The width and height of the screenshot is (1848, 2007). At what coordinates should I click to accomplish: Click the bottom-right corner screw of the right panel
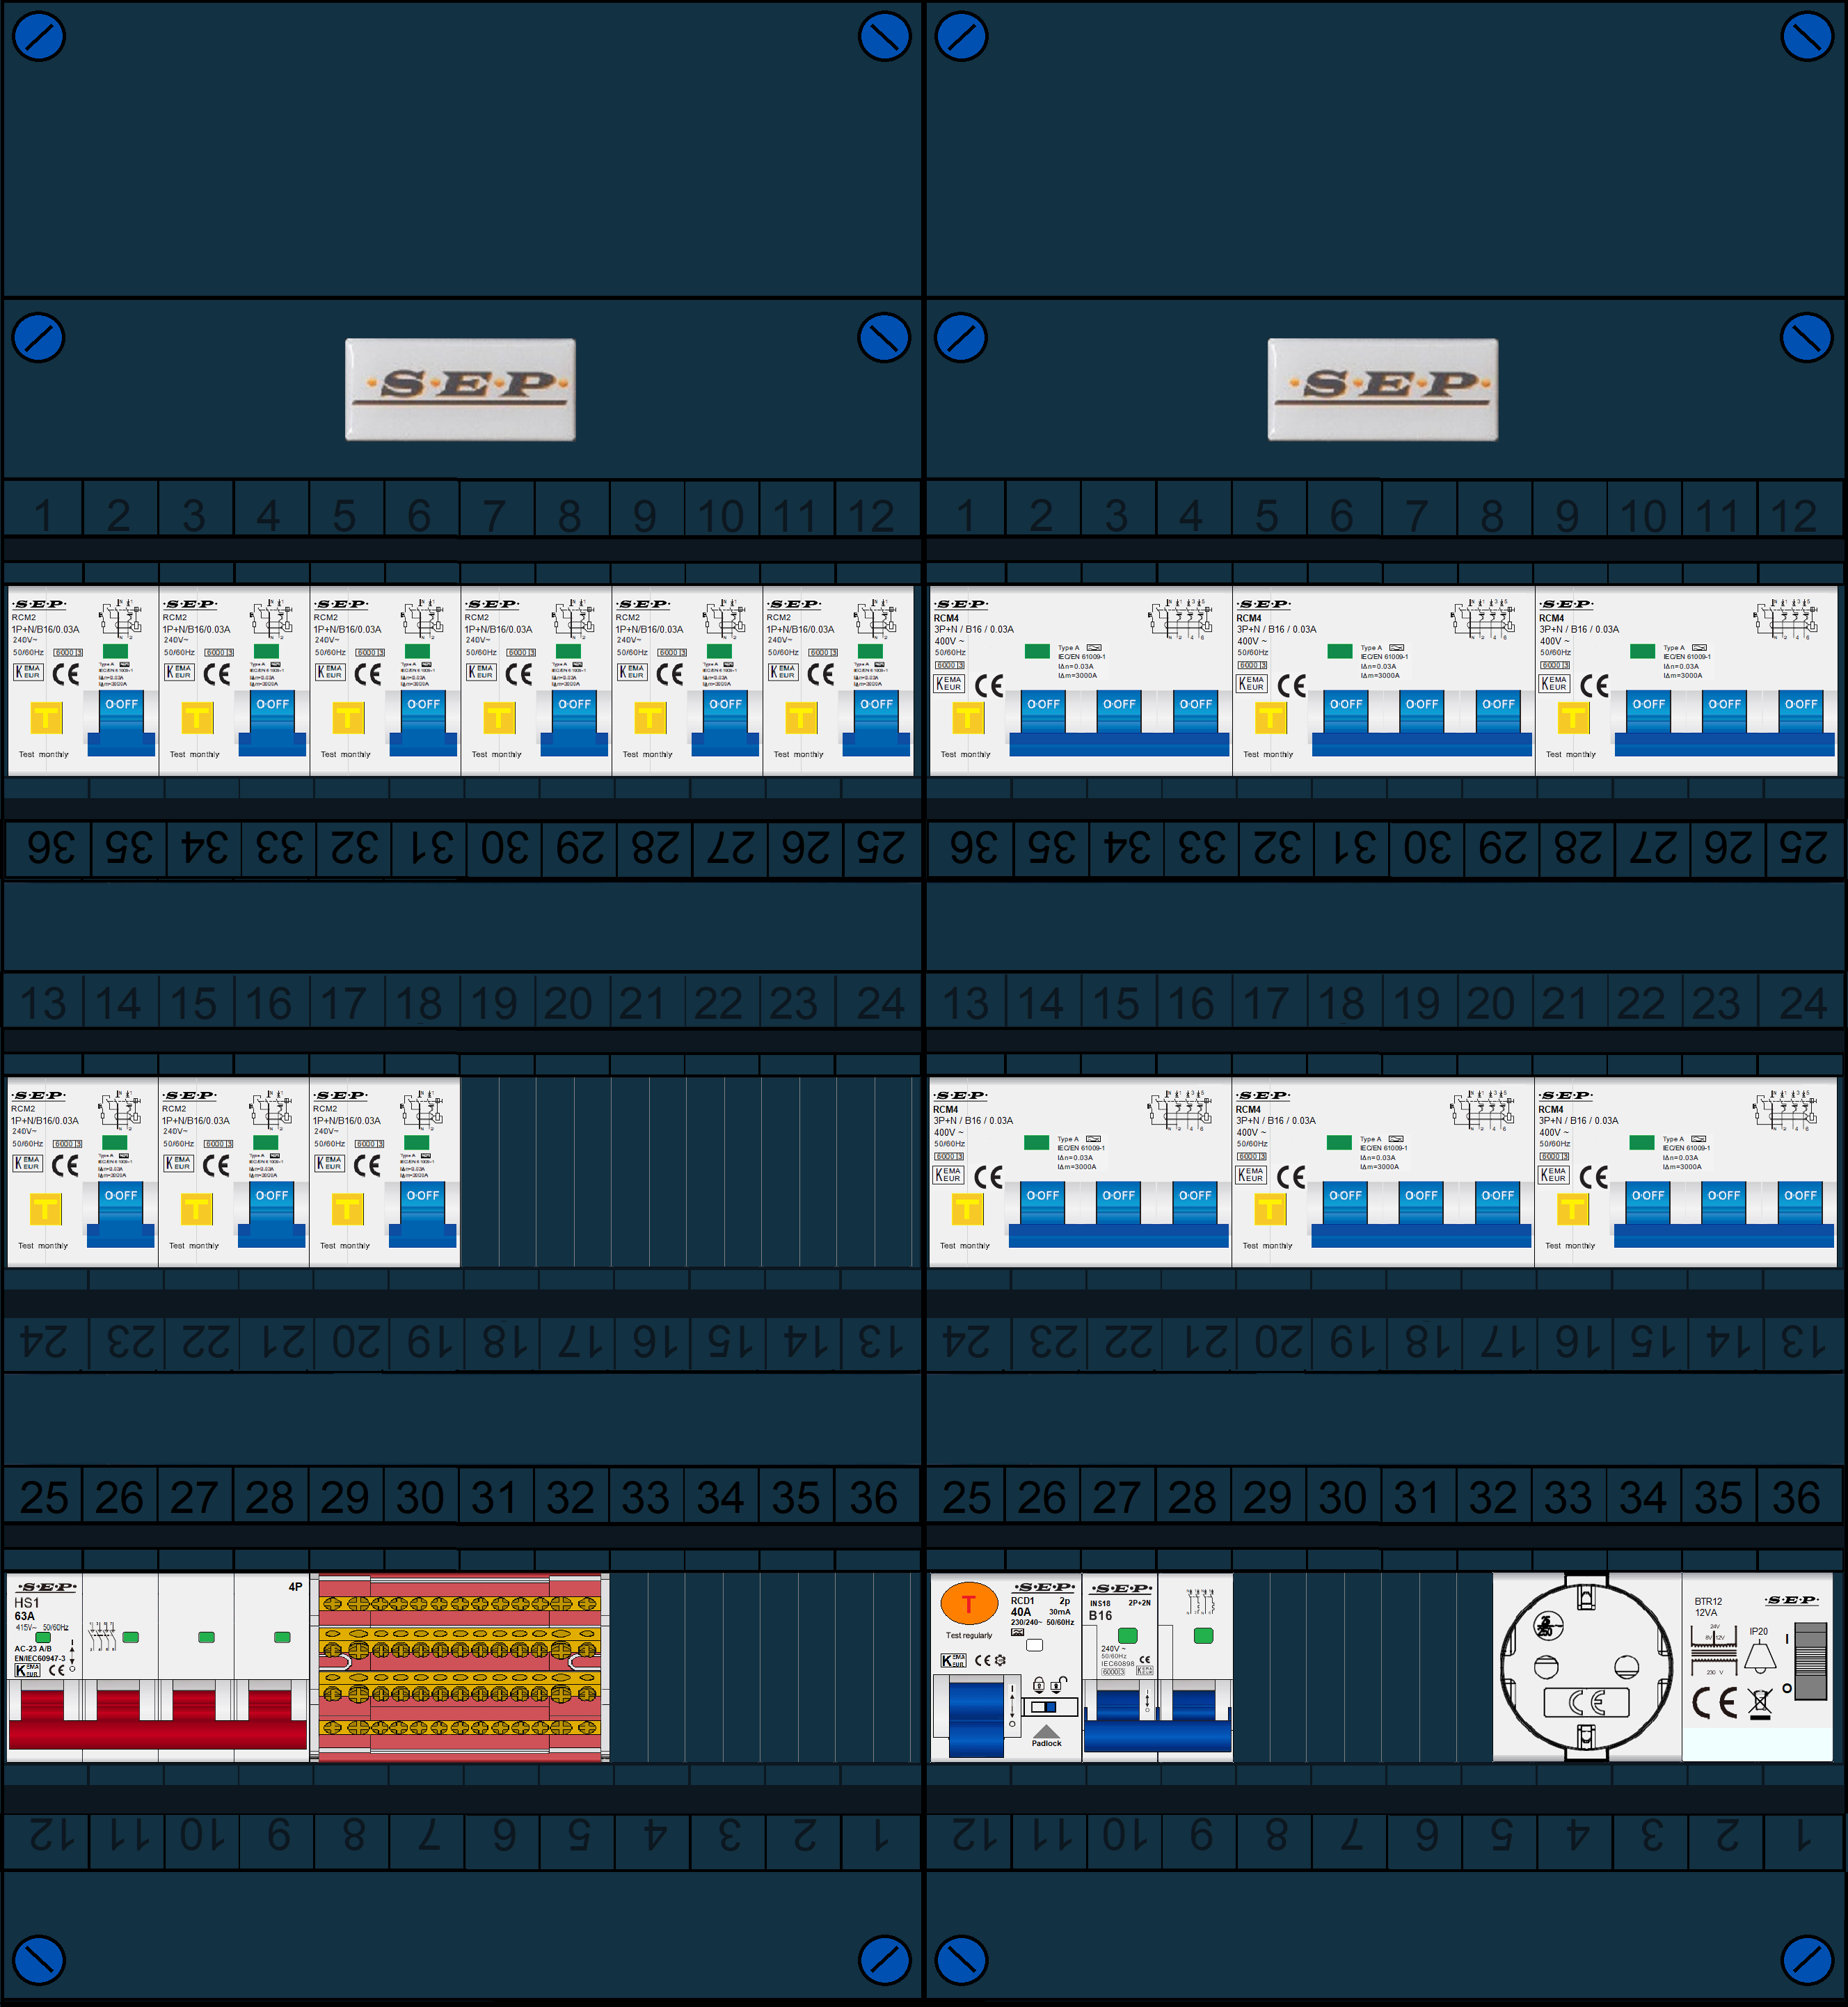point(1807,1960)
